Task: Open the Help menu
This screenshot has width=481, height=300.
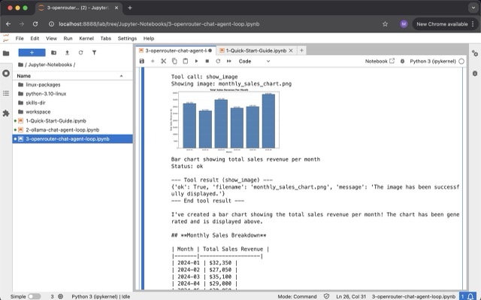Action: click(x=149, y=38)
